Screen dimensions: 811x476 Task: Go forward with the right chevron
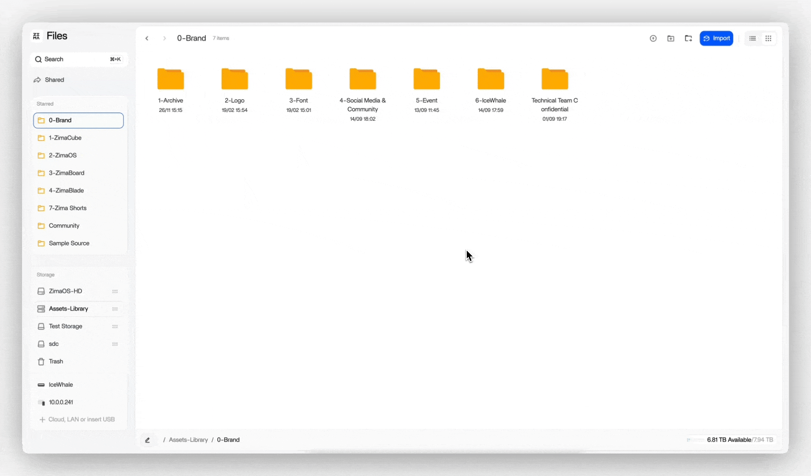164,38
